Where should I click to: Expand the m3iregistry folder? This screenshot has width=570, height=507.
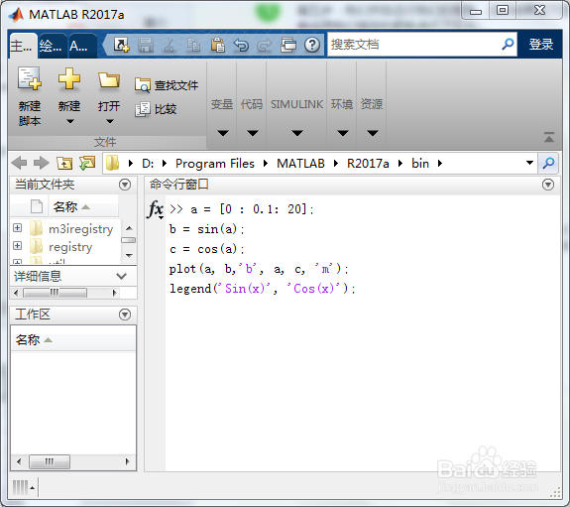tap(17, 228)
